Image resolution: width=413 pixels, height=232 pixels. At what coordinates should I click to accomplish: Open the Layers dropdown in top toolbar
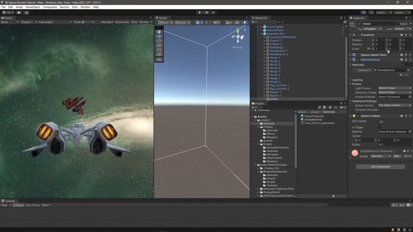click(x=384, y=12)
